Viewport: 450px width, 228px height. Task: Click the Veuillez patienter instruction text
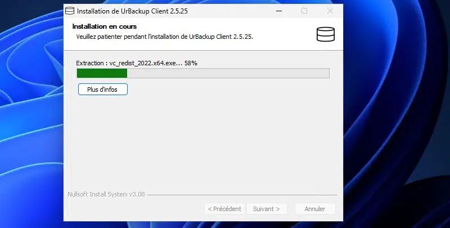pos(164,37)
